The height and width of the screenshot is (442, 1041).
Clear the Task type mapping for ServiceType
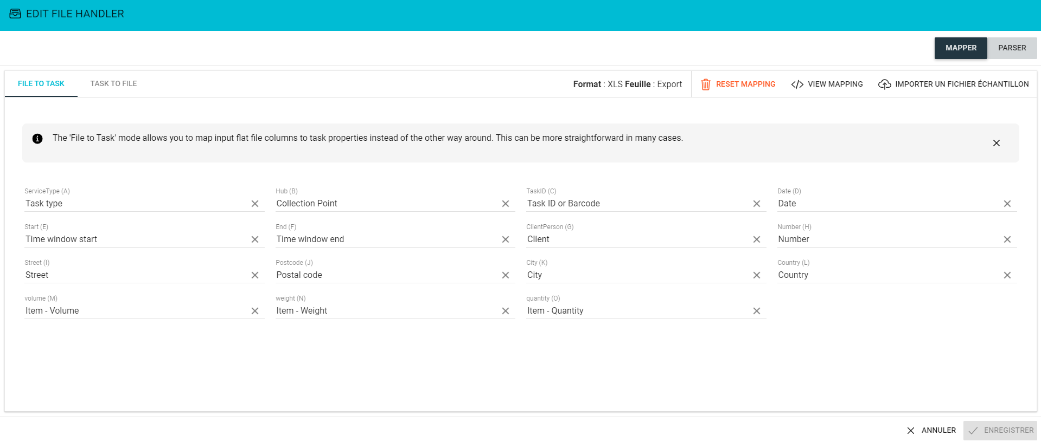pyautogui.click(x=254, y=204)
